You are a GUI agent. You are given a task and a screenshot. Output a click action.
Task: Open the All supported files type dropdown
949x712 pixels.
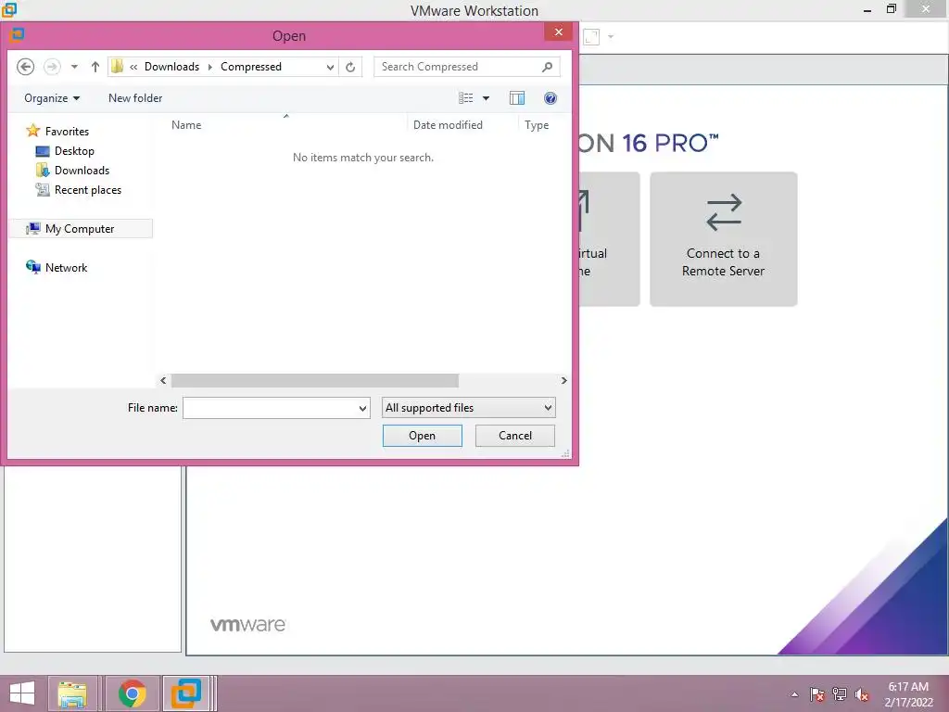point(468,408)
